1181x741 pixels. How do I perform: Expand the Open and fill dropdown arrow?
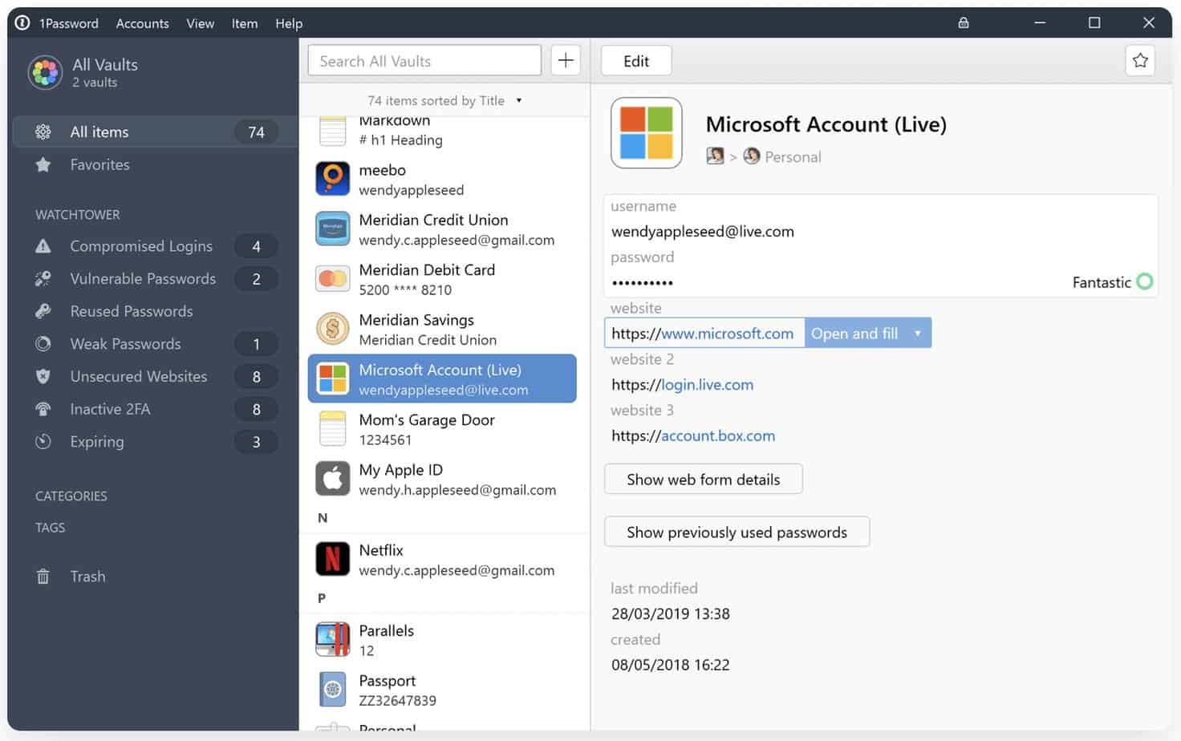click(x=918, y=333)
